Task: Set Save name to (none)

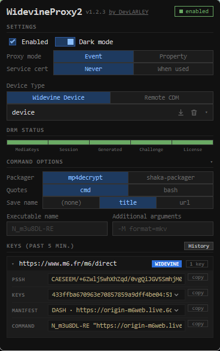Action: point(71,202)
